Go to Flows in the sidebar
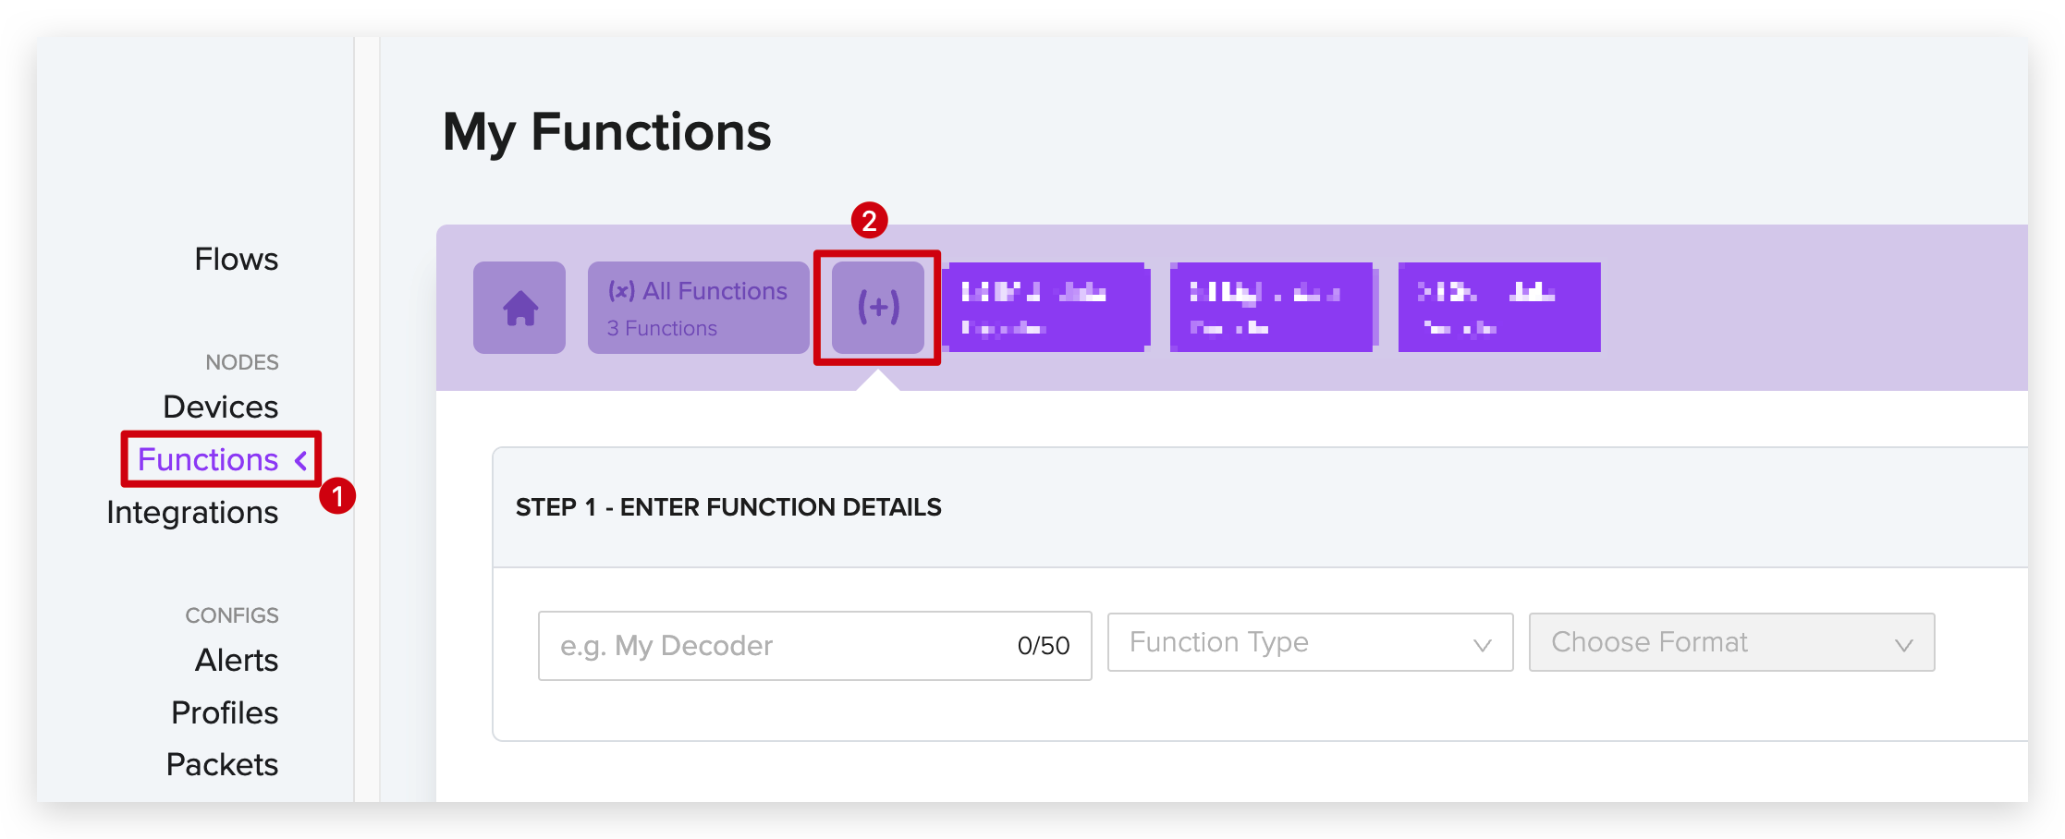The height and width of the screenshot is (839, 2065). pyautogui.click(x=236, y=260)
